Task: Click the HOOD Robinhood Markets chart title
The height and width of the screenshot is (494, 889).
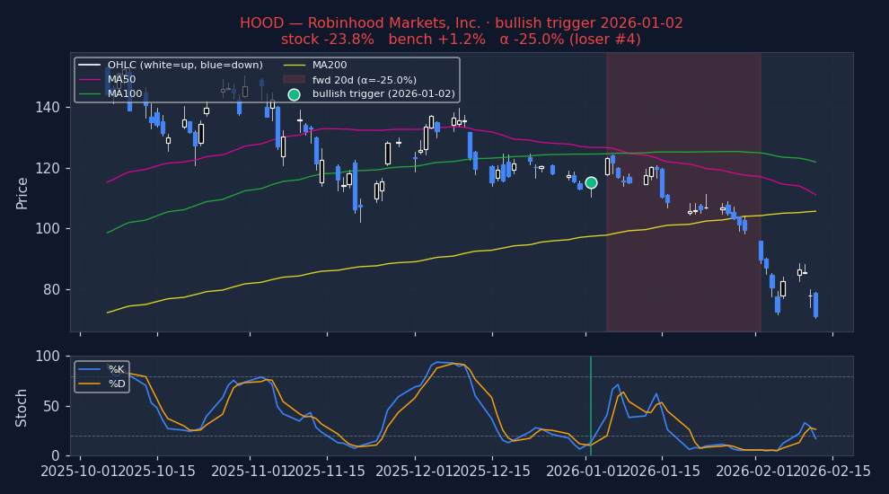Action: (x=461, y=23)
